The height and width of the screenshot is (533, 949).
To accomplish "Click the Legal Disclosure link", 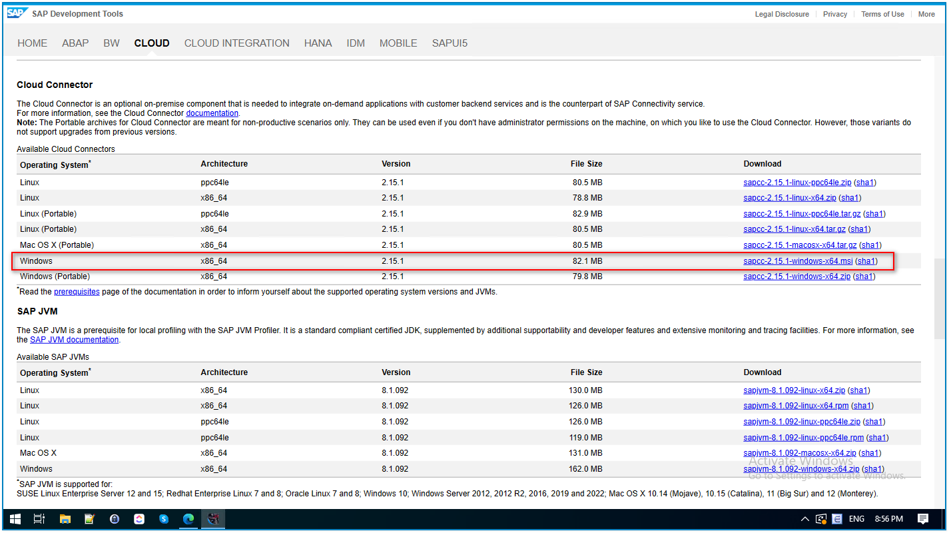I will pyautogui.click(x=782, y=13).
